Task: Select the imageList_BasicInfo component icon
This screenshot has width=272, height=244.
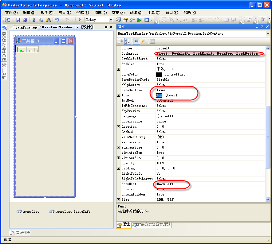Action: click(x=52, y=211)
